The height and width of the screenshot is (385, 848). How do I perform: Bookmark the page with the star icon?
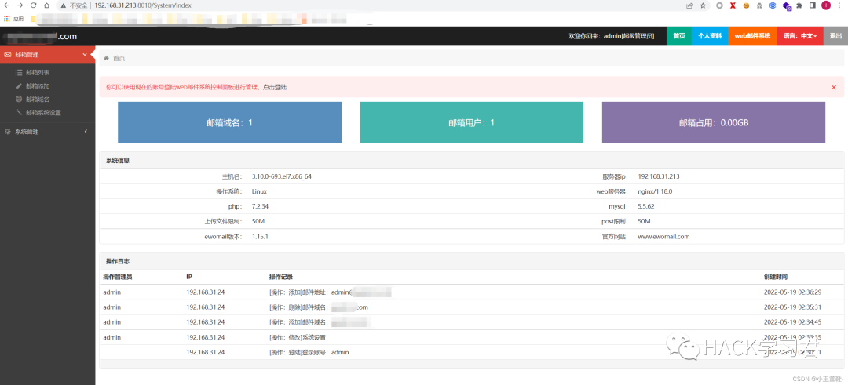click(703, 5)
